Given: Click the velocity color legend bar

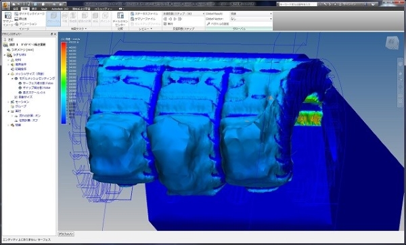Looking at the screenshot, I should pyautogui.click(x=64, y=83).
